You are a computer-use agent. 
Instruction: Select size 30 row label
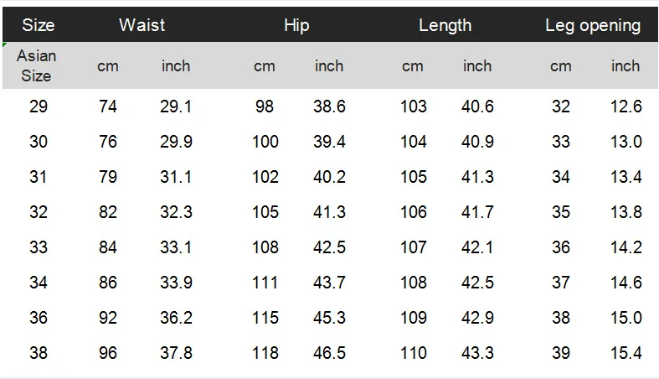39,142
